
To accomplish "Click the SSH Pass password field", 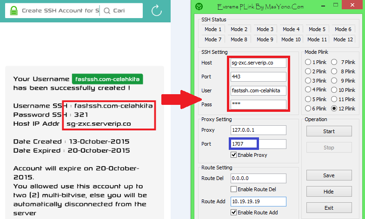I will (259, 104).
